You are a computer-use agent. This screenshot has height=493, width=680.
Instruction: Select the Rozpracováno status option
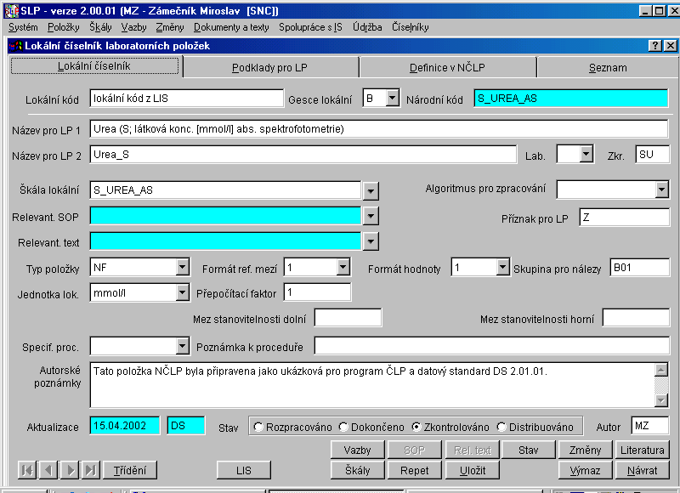click(x=258, y=427)
